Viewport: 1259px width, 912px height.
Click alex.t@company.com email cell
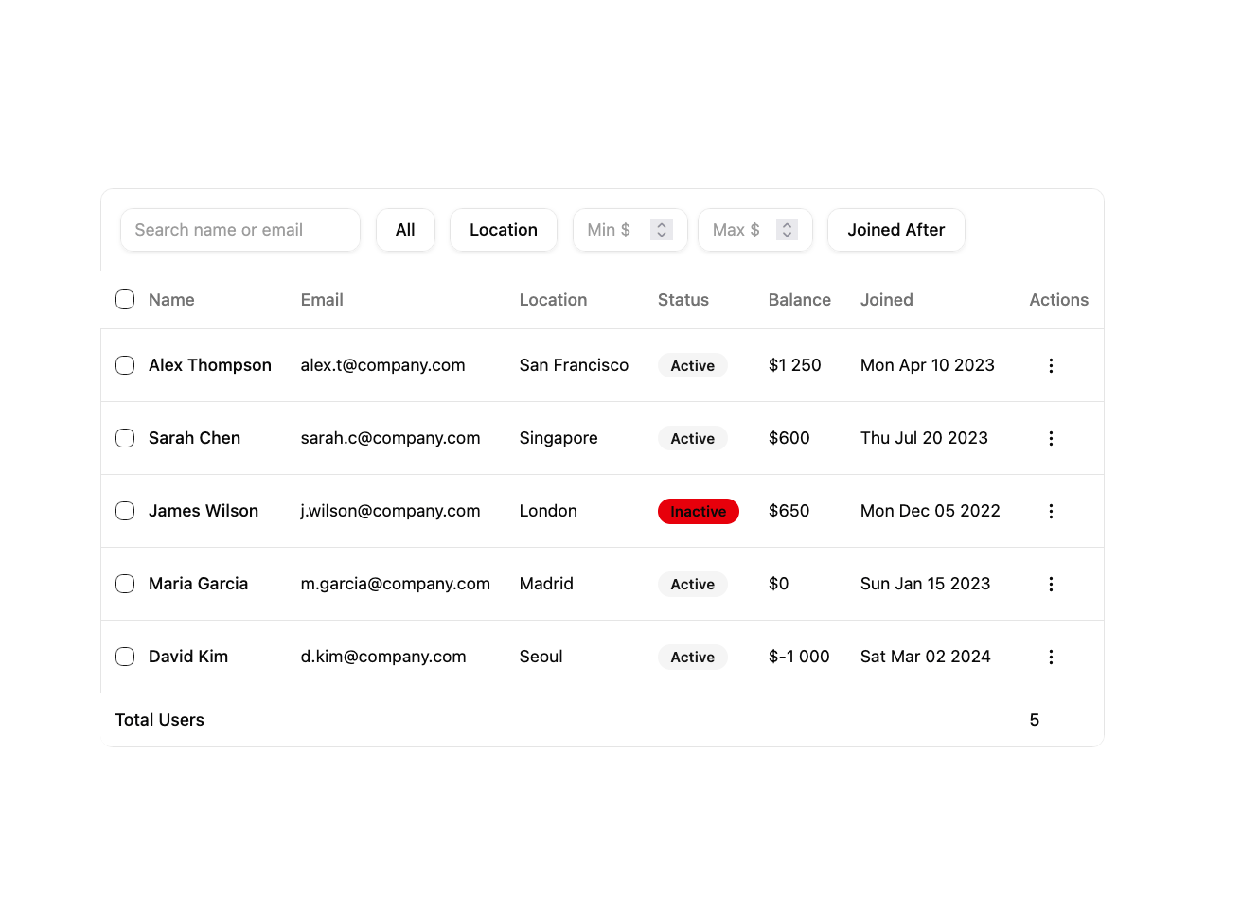[383, 365]
